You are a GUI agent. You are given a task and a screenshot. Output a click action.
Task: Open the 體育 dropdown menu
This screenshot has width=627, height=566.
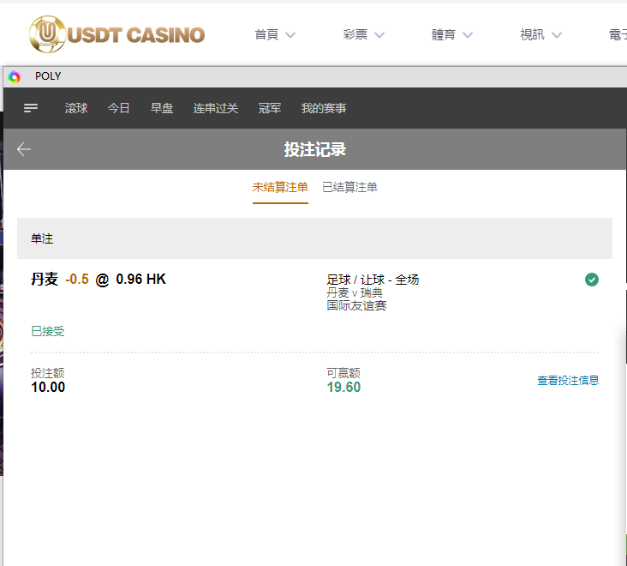click(452, 35)
